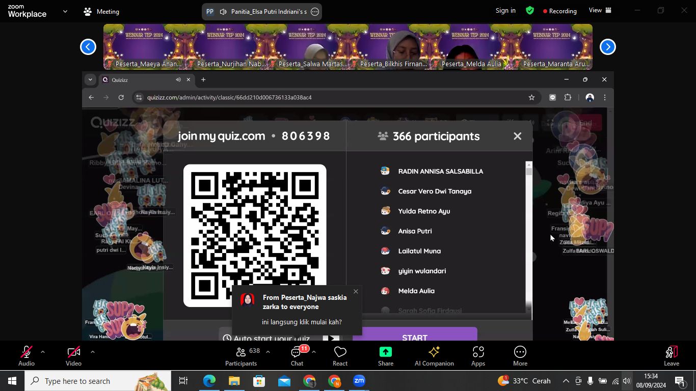
Task: Select participant Yulda Retno Ayu
Action: [424, 211]
